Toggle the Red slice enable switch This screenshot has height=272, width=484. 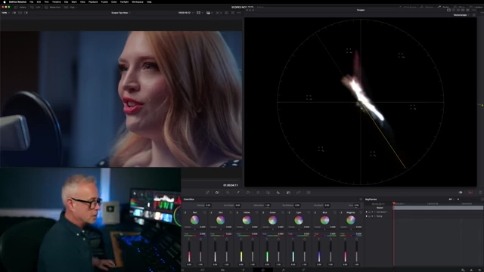click(185, 212)
